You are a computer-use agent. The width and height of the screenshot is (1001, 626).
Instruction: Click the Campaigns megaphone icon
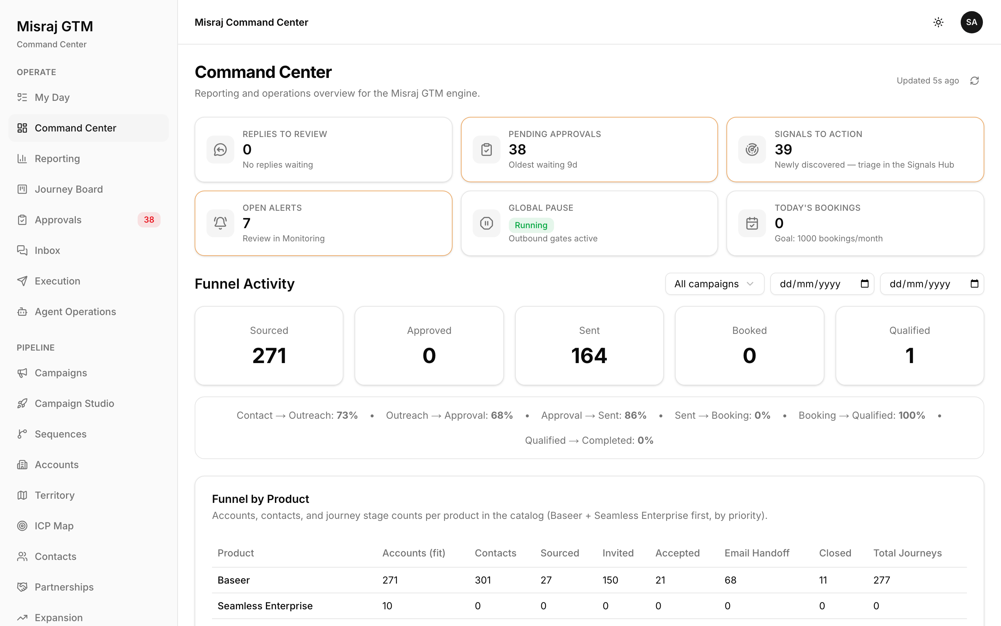pyautogui.click(x=22, y=373)
